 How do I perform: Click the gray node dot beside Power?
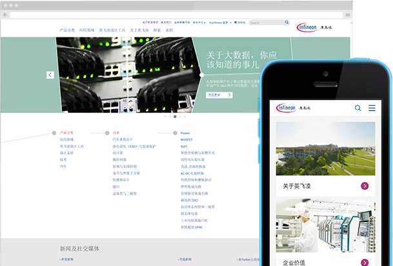175,133
